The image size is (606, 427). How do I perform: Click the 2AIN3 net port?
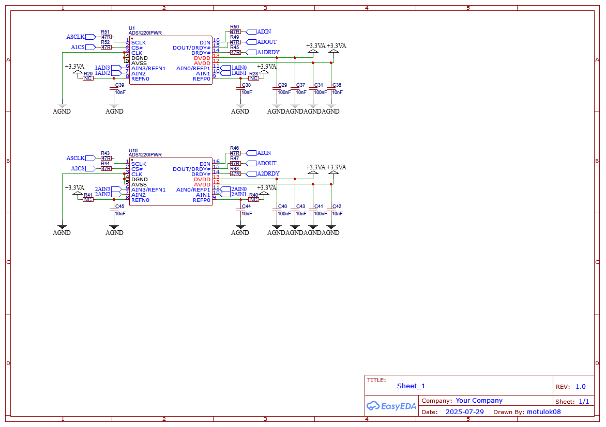[x=108, y=189]
